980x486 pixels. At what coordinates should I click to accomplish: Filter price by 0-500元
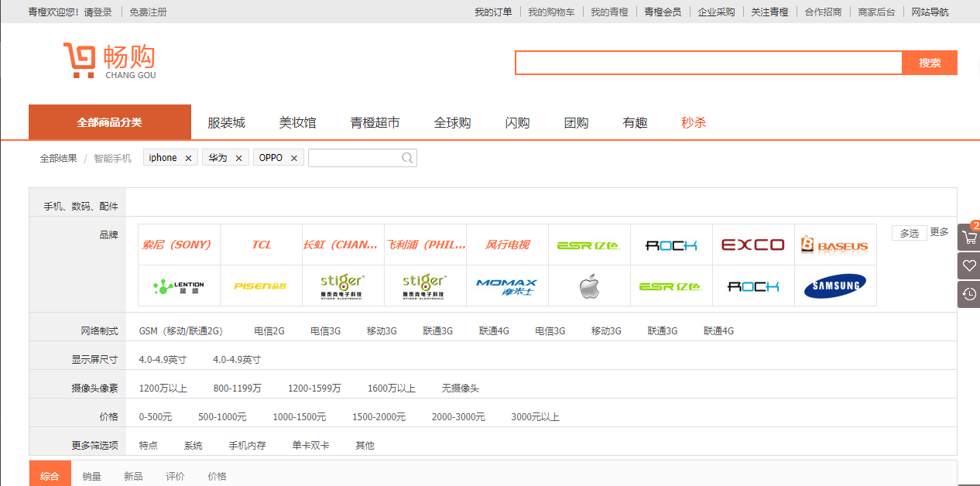tap(156, 416)
